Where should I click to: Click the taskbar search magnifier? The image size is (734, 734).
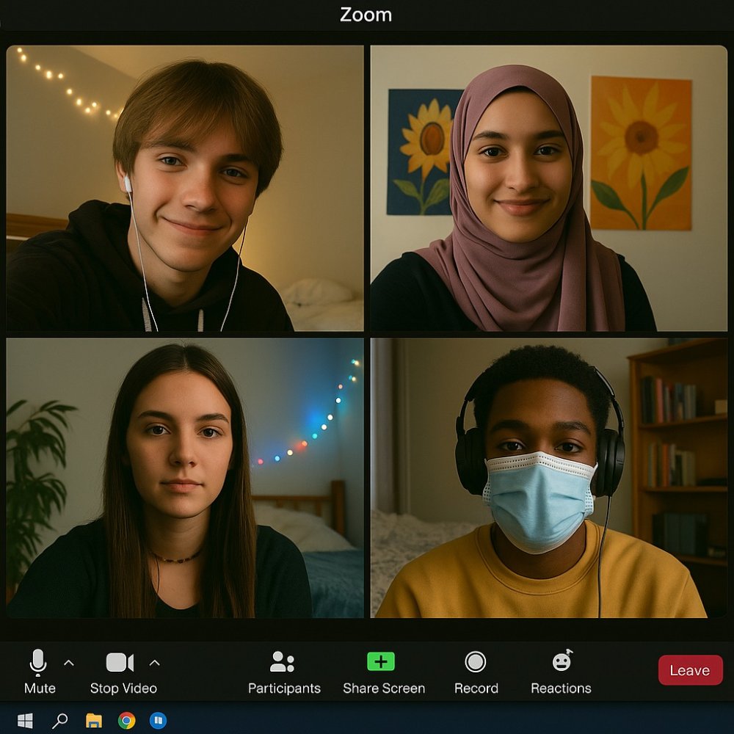tap(60, 721)
